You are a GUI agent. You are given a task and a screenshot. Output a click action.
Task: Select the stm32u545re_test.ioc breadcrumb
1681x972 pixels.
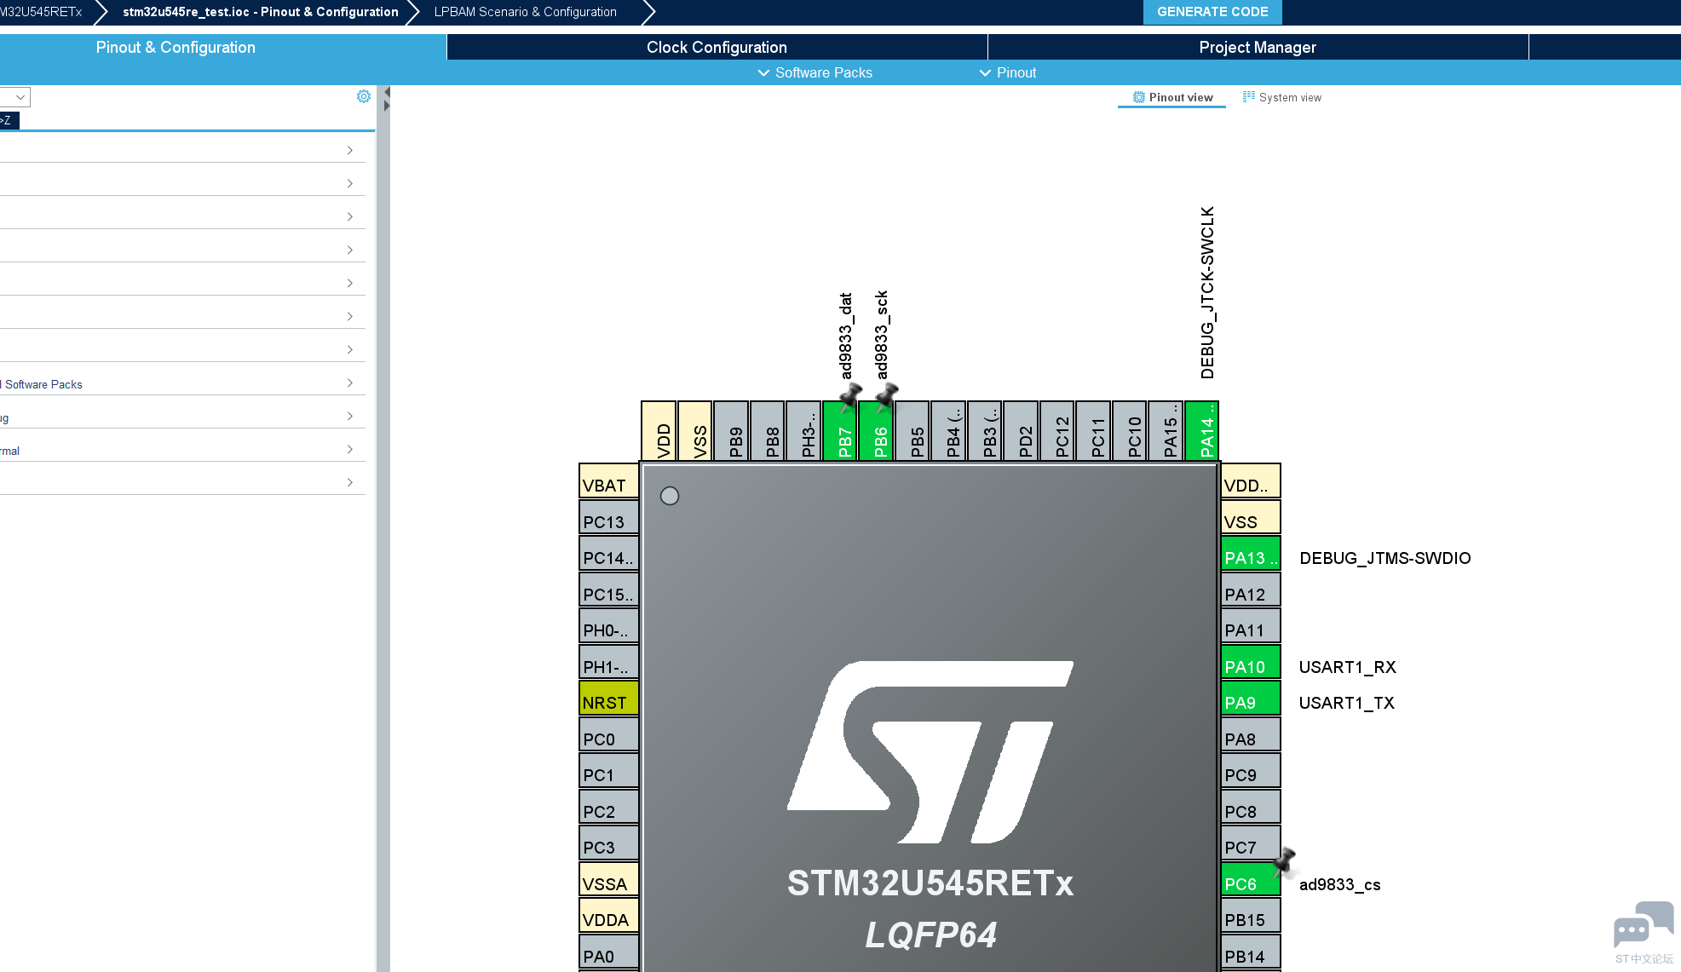pyautogui.click(x=261, y=12)
